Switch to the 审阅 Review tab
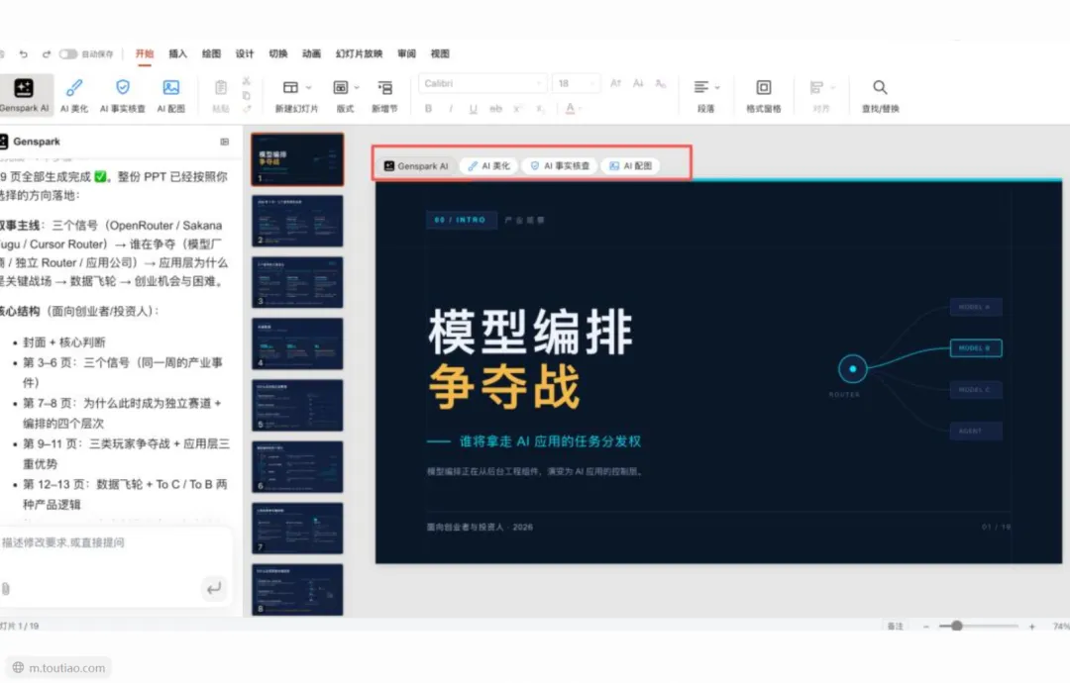This screenshot has width=1070, height=683. click(x=407, y=53)
